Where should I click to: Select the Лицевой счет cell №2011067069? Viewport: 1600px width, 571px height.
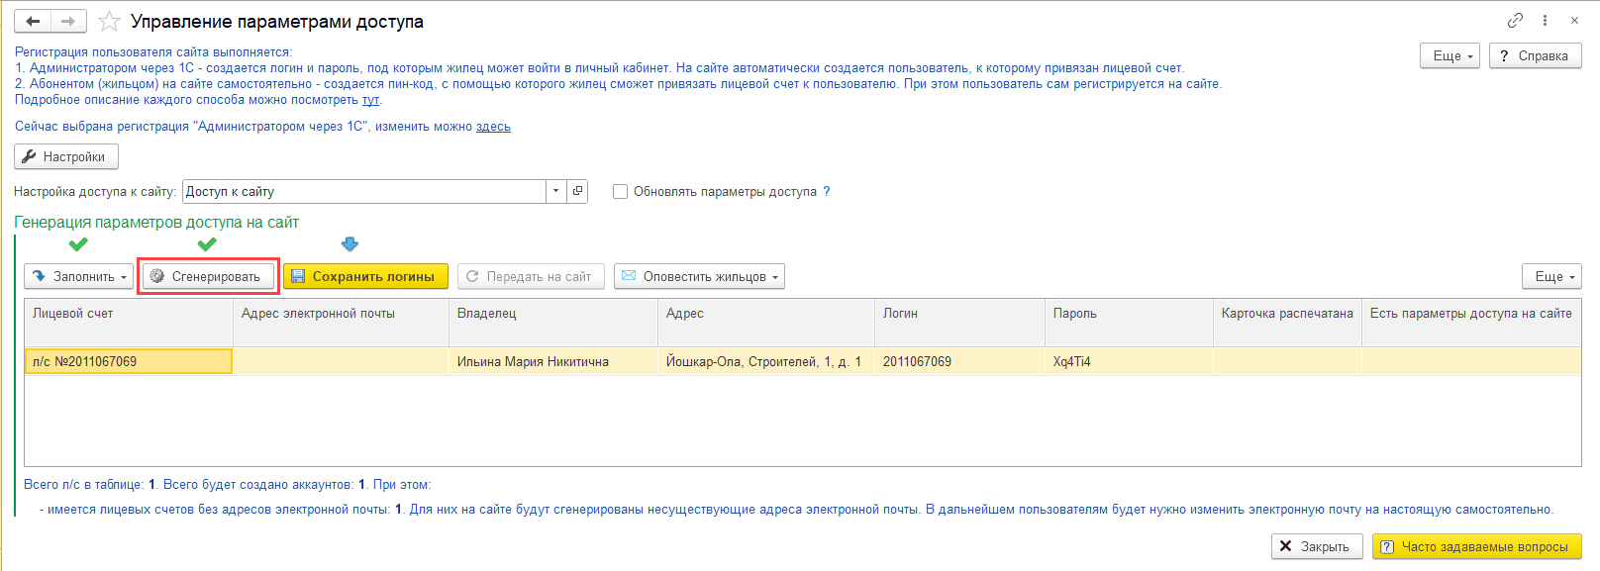click(x=128, y=361)
